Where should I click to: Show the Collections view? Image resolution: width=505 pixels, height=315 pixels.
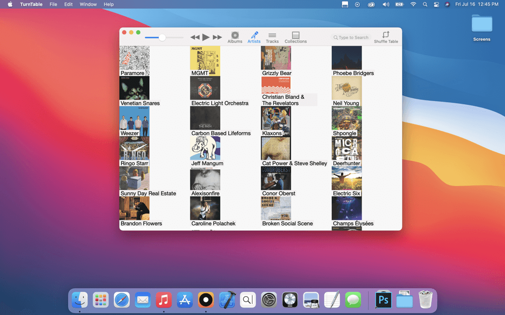pyautogui.click(x=295, y=37)
